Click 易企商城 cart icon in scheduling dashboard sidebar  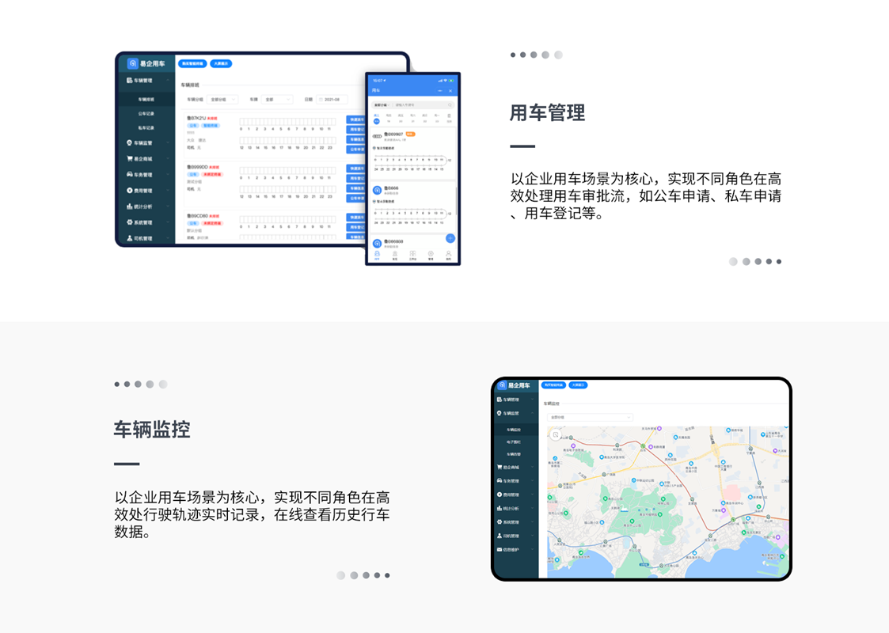point(130,159)
